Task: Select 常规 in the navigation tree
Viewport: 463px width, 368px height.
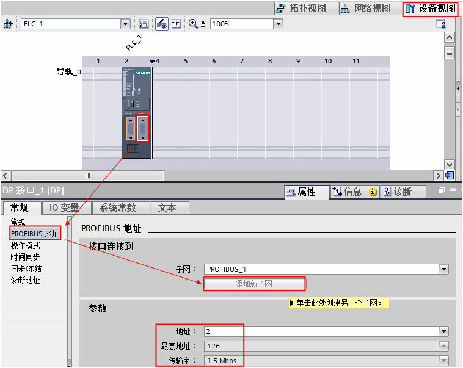Action: [x=18, y=222]
